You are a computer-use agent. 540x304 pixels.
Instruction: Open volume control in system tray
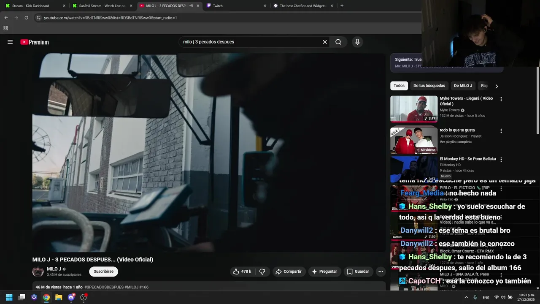click(503, 297)
